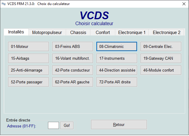
Task: Open 72-Porte AR droite module
Action: pyautogui.click(x=117, y=82)
